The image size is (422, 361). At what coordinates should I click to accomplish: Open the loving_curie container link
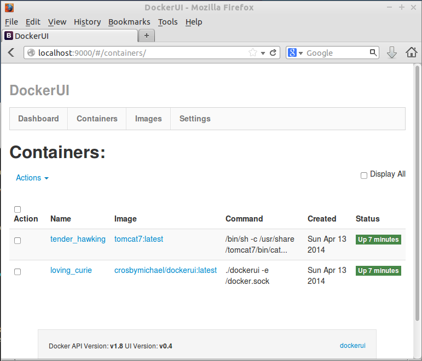coord(71,270)
